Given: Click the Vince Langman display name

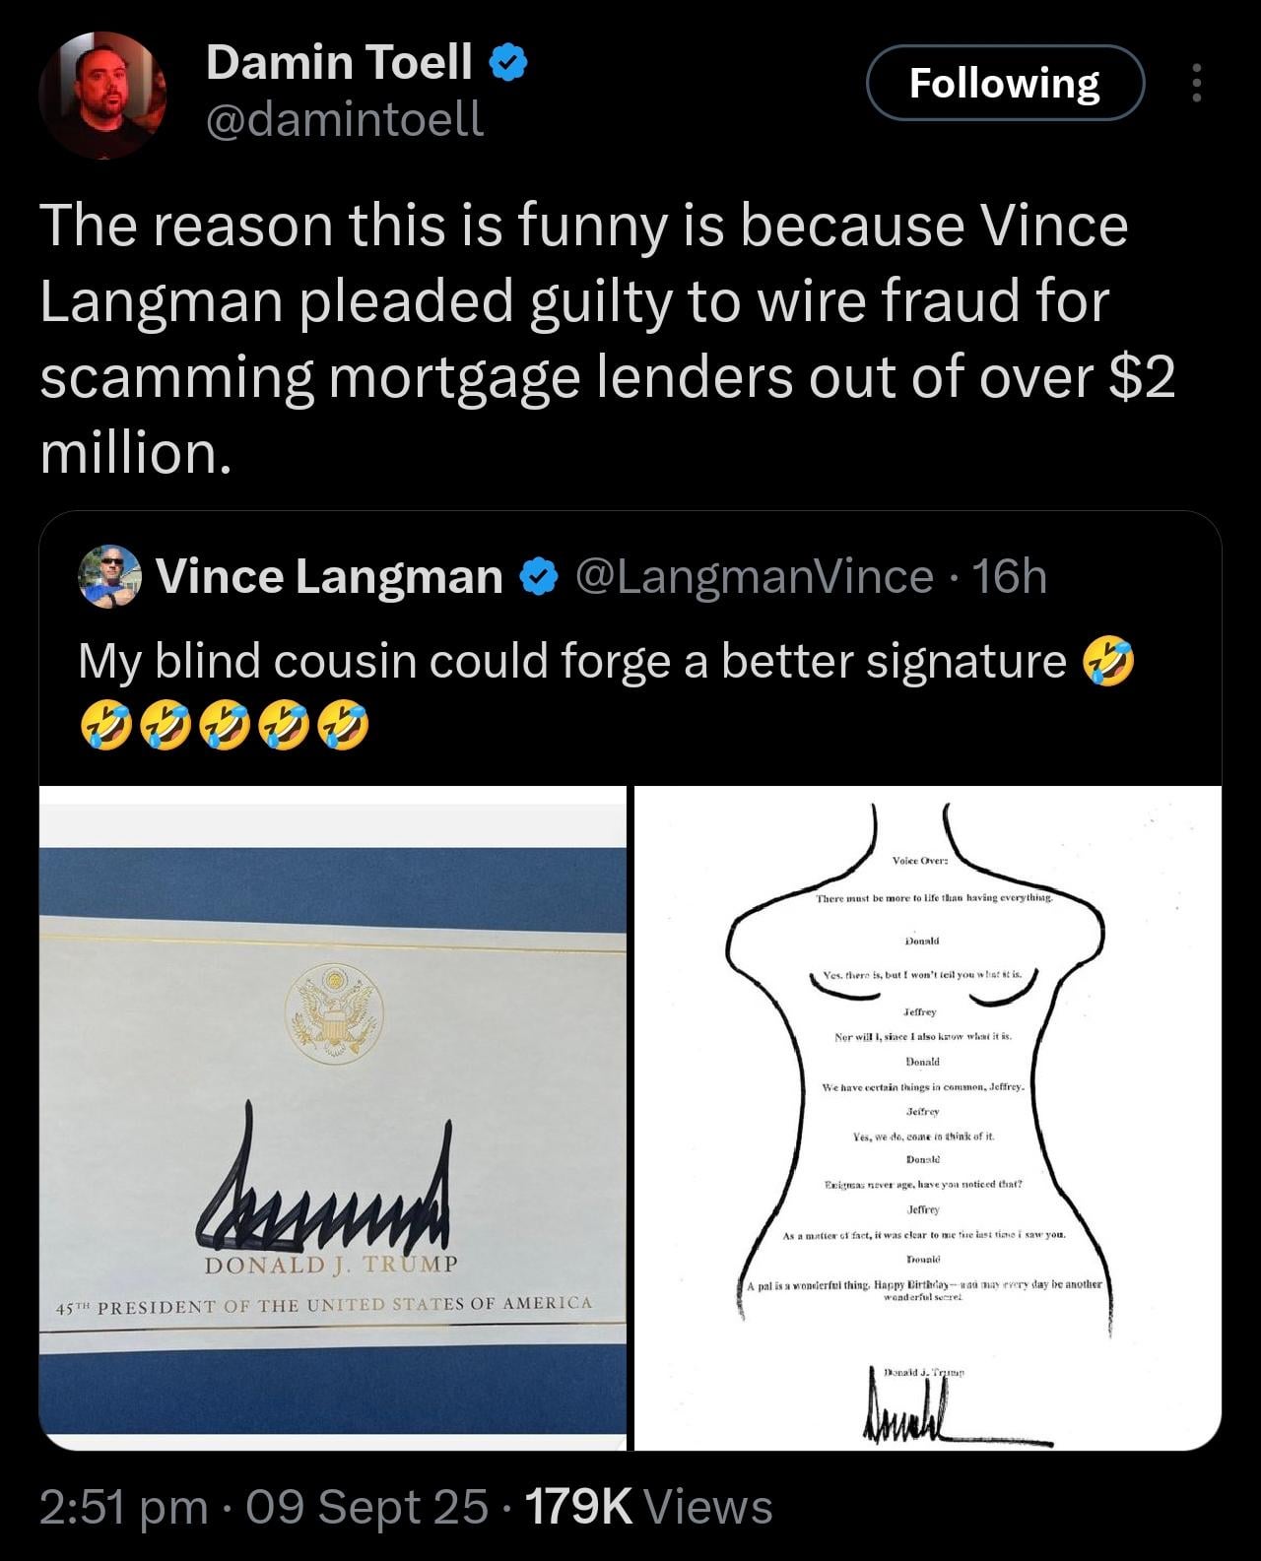Looking at the screenshot, I should tap(330, 577).
